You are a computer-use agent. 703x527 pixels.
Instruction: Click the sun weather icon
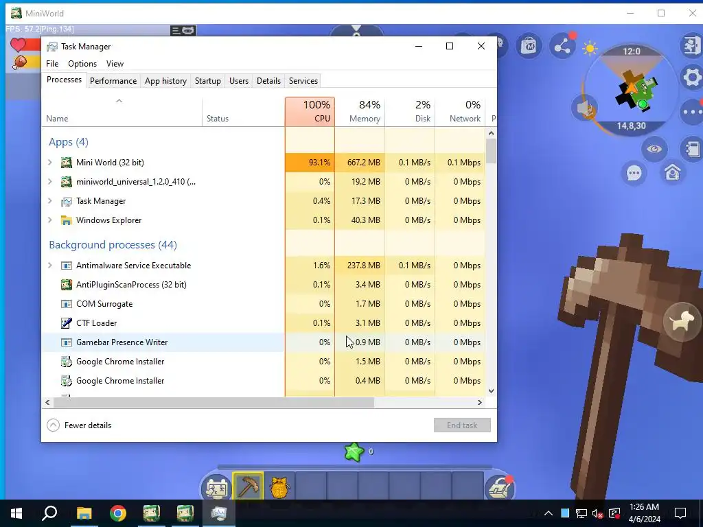(590, 48)
